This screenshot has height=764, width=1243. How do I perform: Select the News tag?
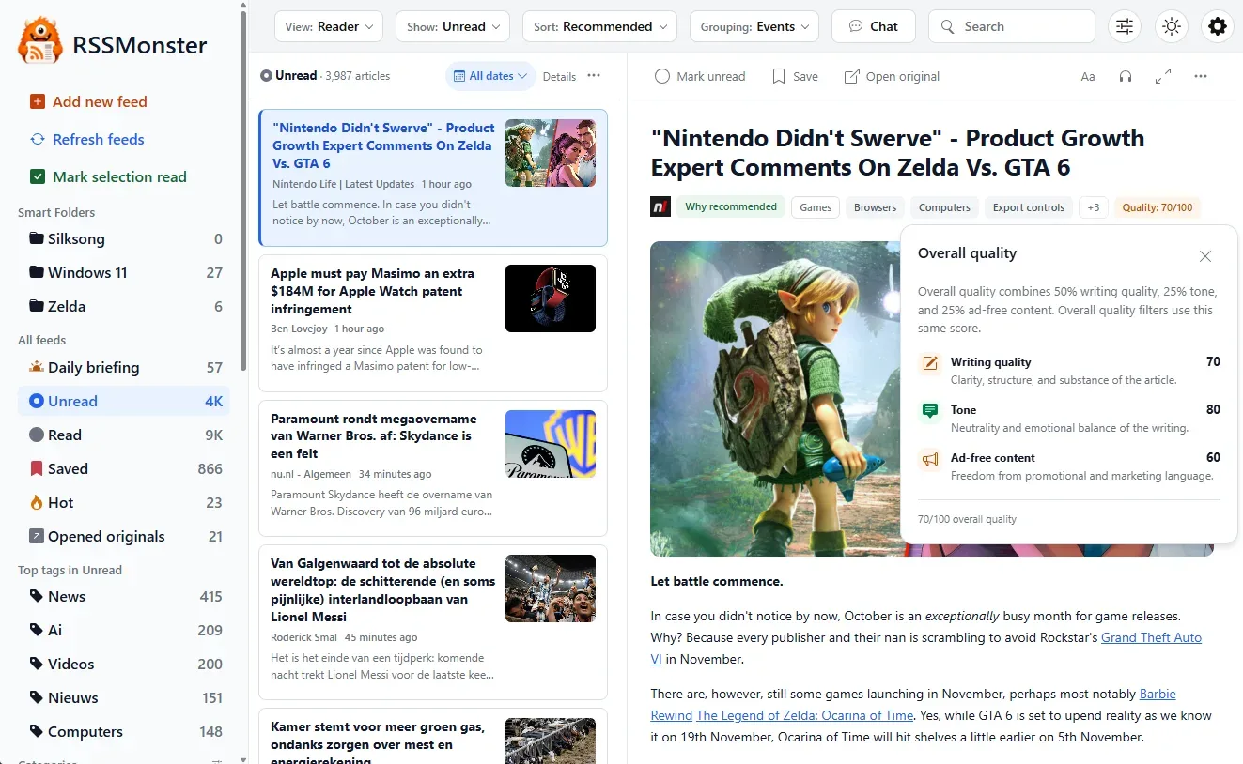pyautogui.click(x=126, y=596)
